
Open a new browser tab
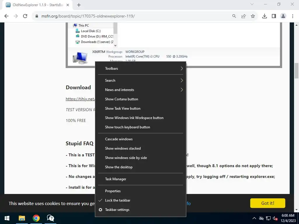(79, 5)
